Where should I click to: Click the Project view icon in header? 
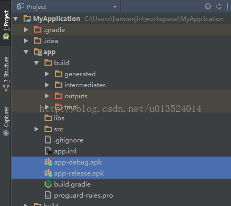tap(20, 7)
